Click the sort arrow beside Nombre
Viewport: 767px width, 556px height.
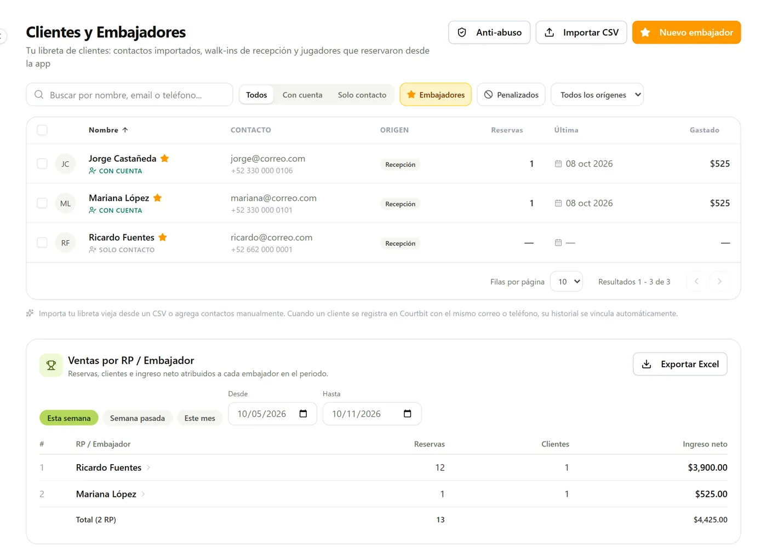[125, 130]
